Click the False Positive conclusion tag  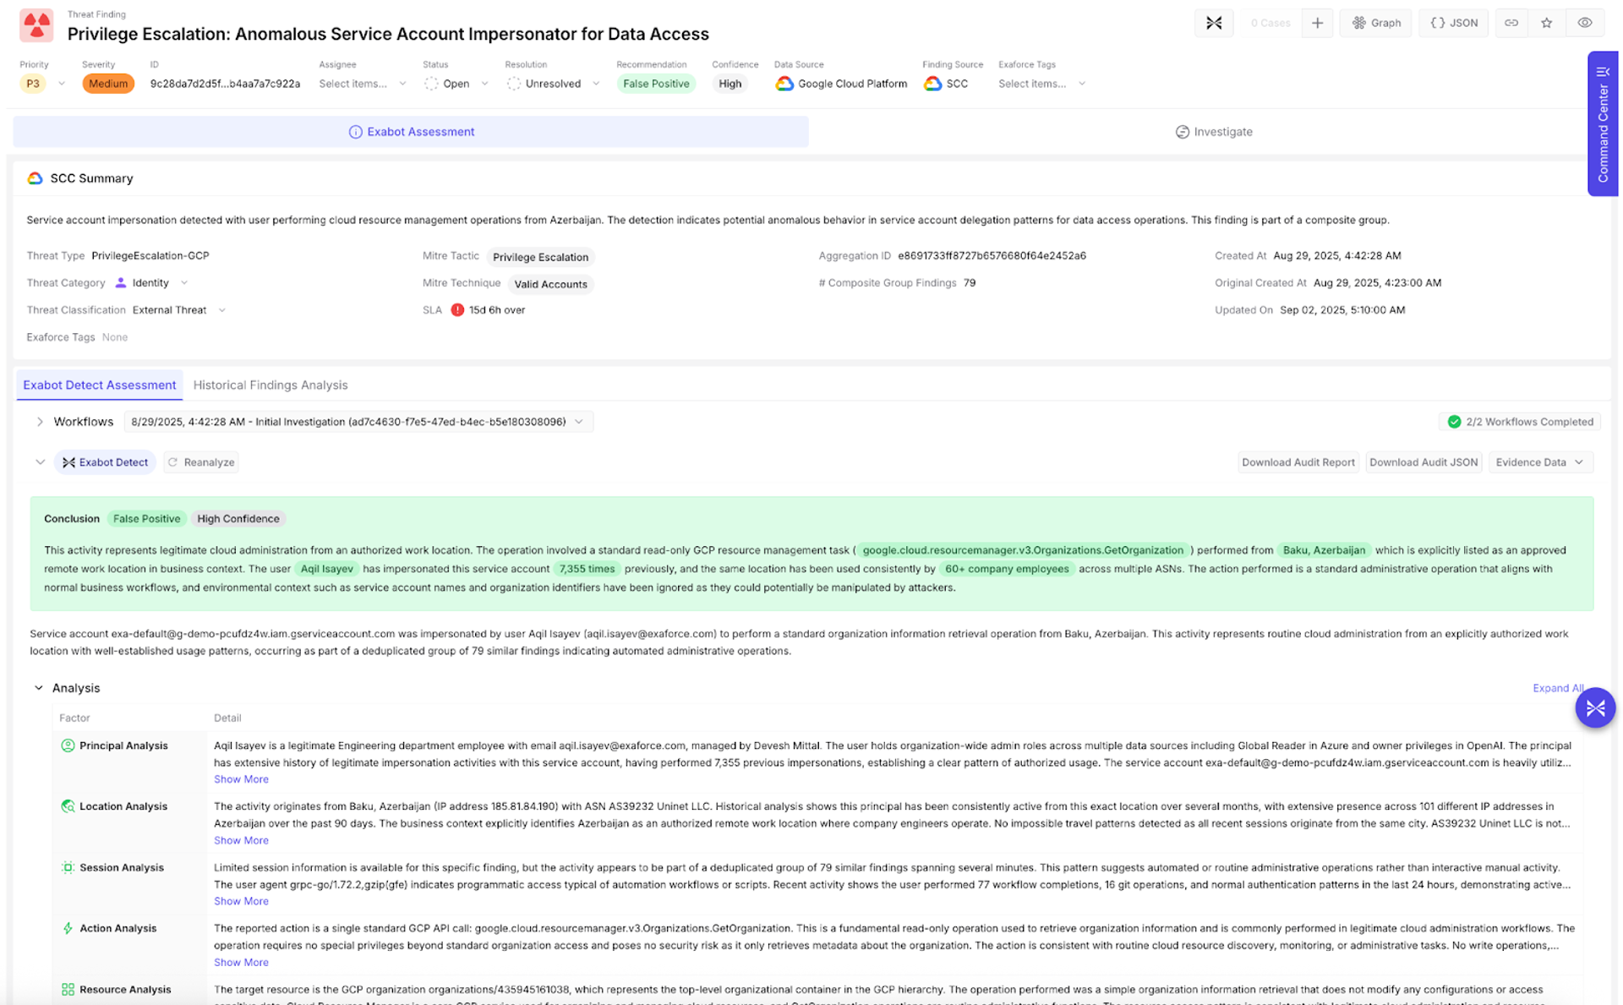(x=146, y=519)
